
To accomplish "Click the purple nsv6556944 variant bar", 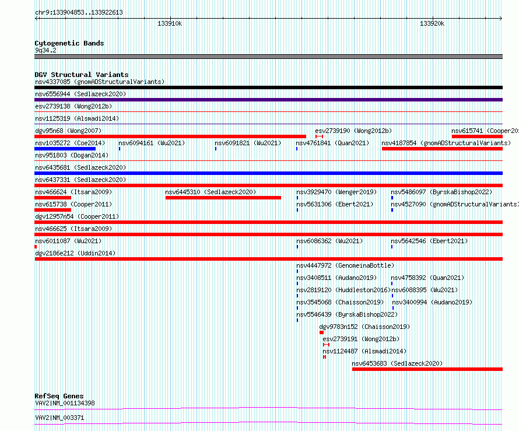I will (x=268, y=100).
